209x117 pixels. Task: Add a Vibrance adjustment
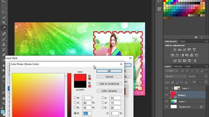(x=194, y=50)
